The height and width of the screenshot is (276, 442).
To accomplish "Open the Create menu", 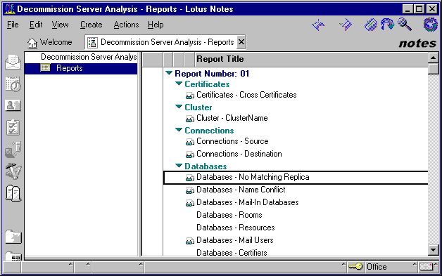I will click(x=91, y=25).
